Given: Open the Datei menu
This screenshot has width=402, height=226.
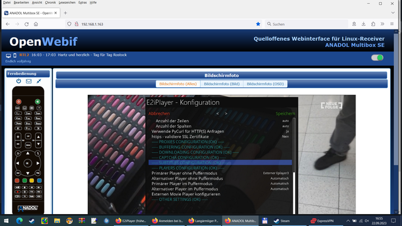Looking at the screenshot, I should (x=7, y=3).
